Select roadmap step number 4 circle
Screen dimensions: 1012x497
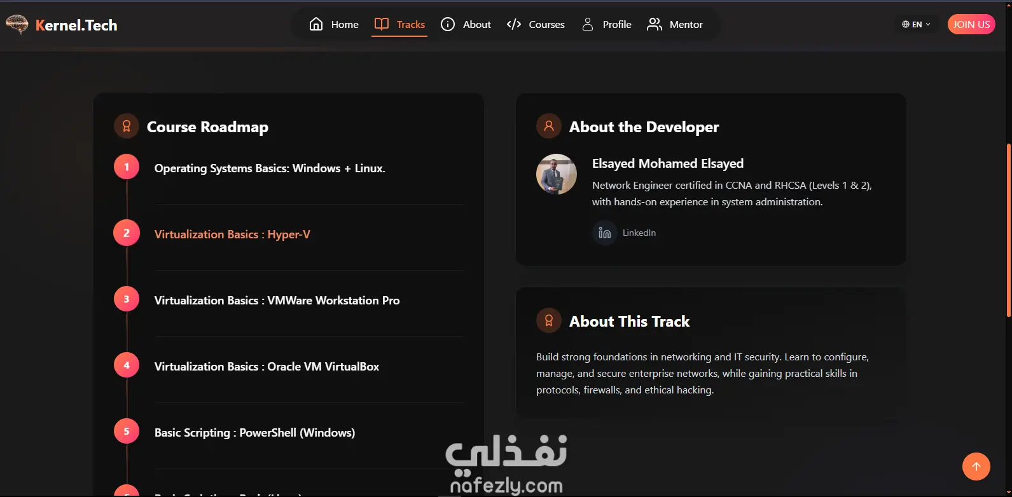(x=127, y=365)
